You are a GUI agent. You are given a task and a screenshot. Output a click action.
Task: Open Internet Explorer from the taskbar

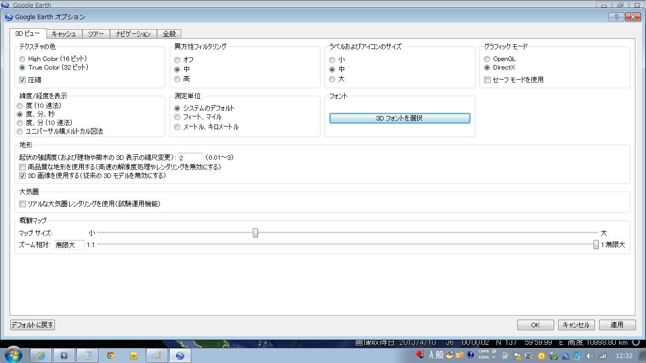pyautogui.click(x=40, y=355)
